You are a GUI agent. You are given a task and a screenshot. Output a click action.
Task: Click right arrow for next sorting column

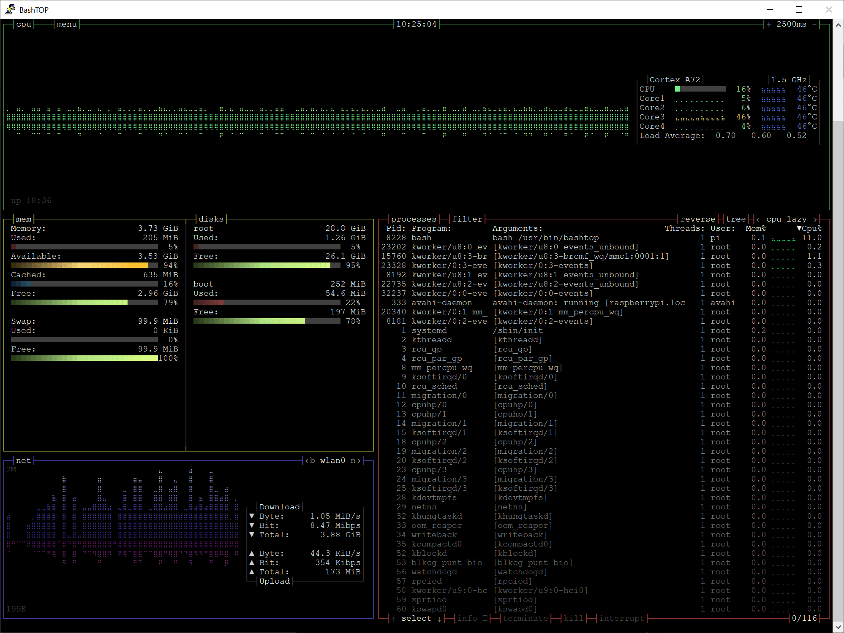(815, 219)
